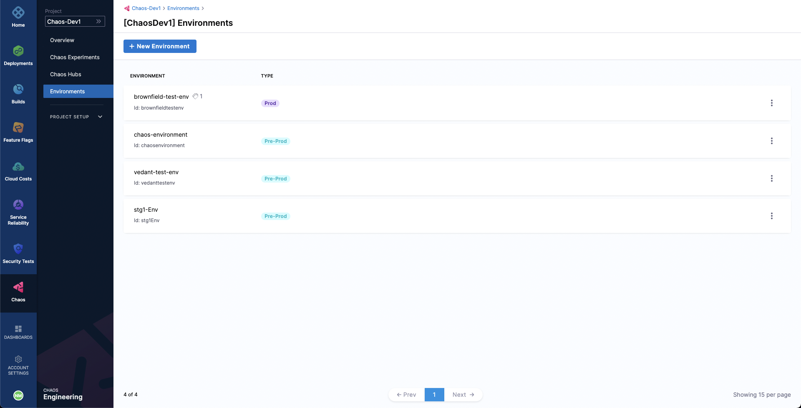Expand the Project Setup section

pos(76,117)
